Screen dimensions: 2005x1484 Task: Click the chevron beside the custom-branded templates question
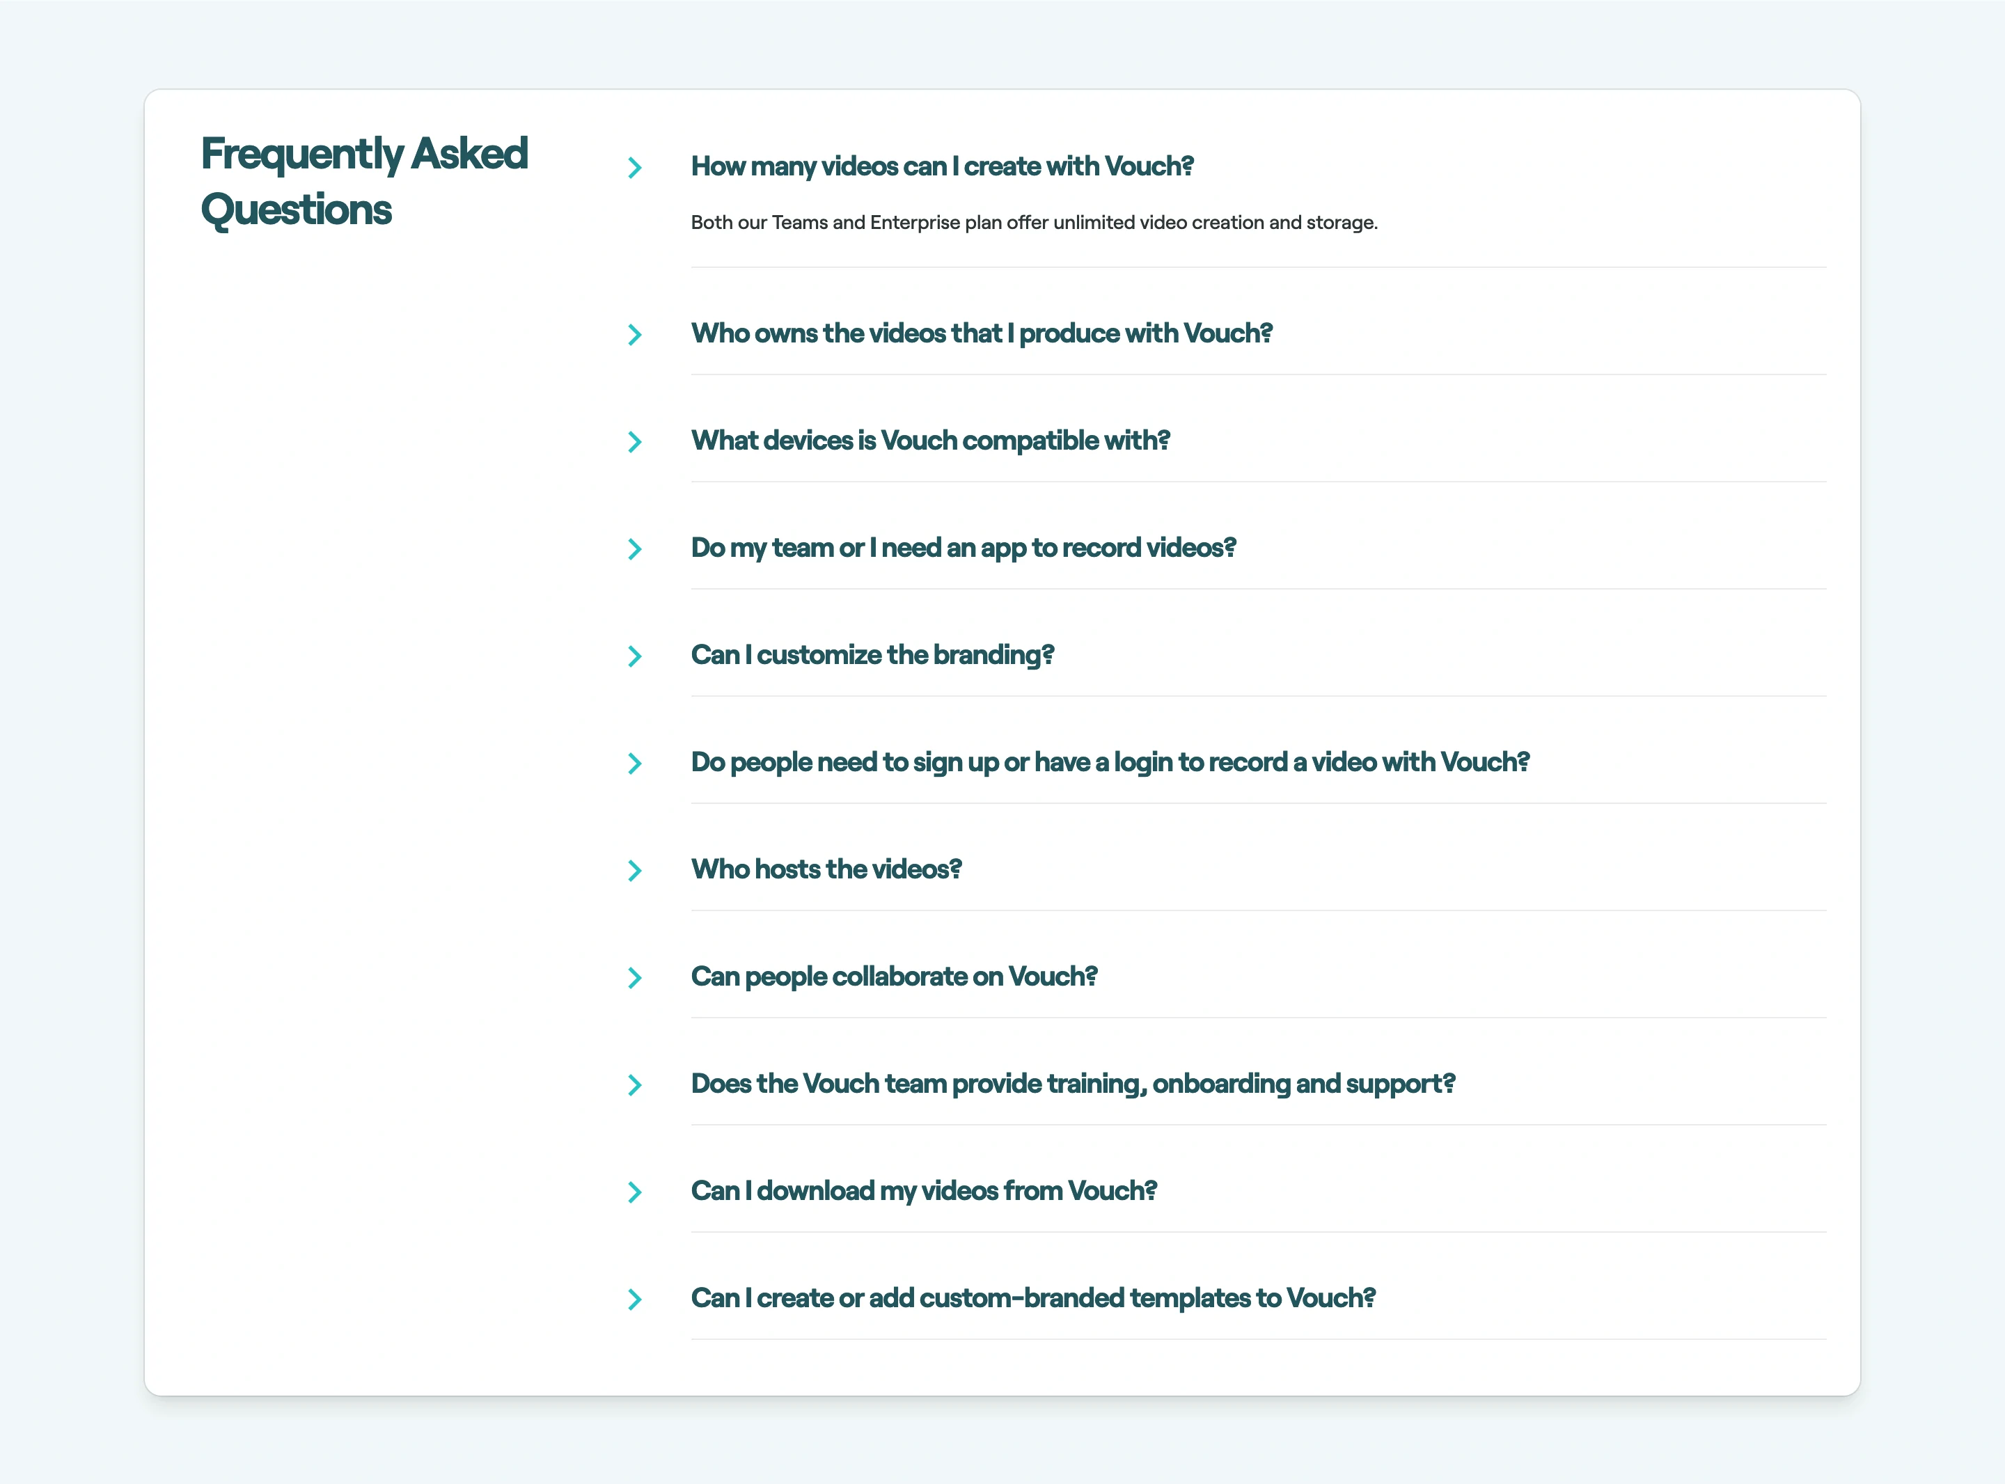click(637, 1299)
